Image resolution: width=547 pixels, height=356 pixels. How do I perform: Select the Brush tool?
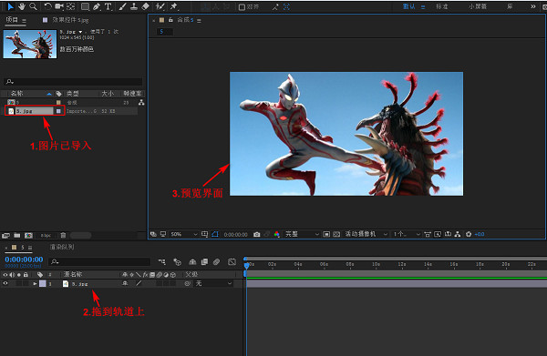[122, 6]
